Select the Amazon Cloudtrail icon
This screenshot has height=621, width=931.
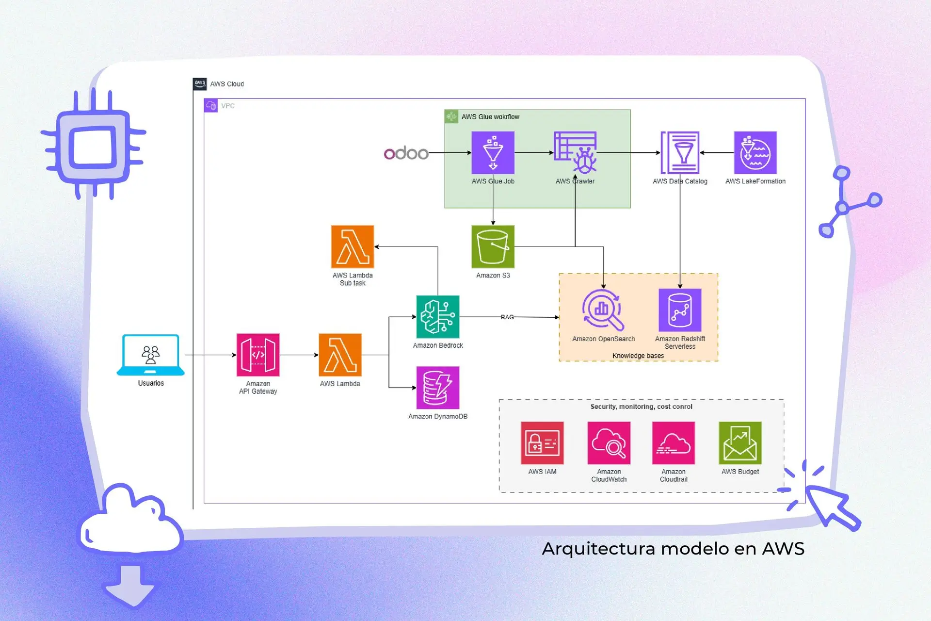pos(674,443)
